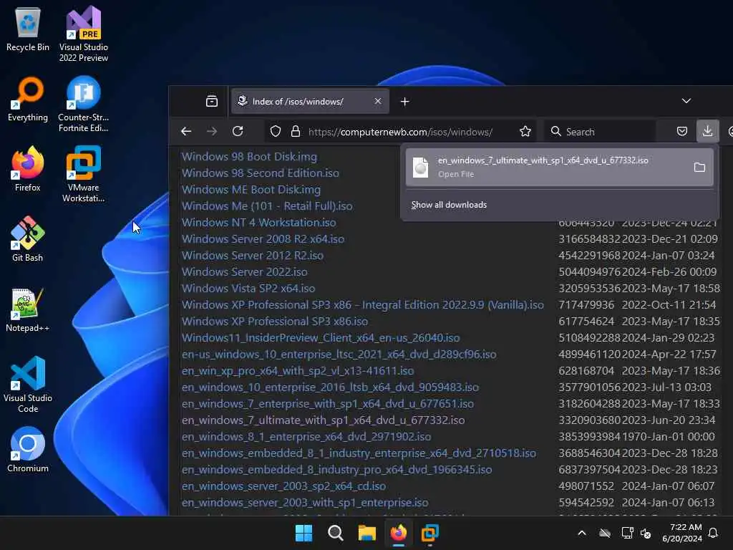Select the Git Bash desktop icon

coord(28,239)
